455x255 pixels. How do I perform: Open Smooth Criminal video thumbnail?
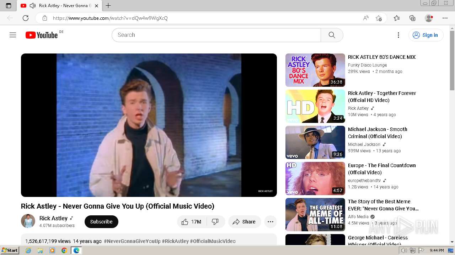(315, 142)
